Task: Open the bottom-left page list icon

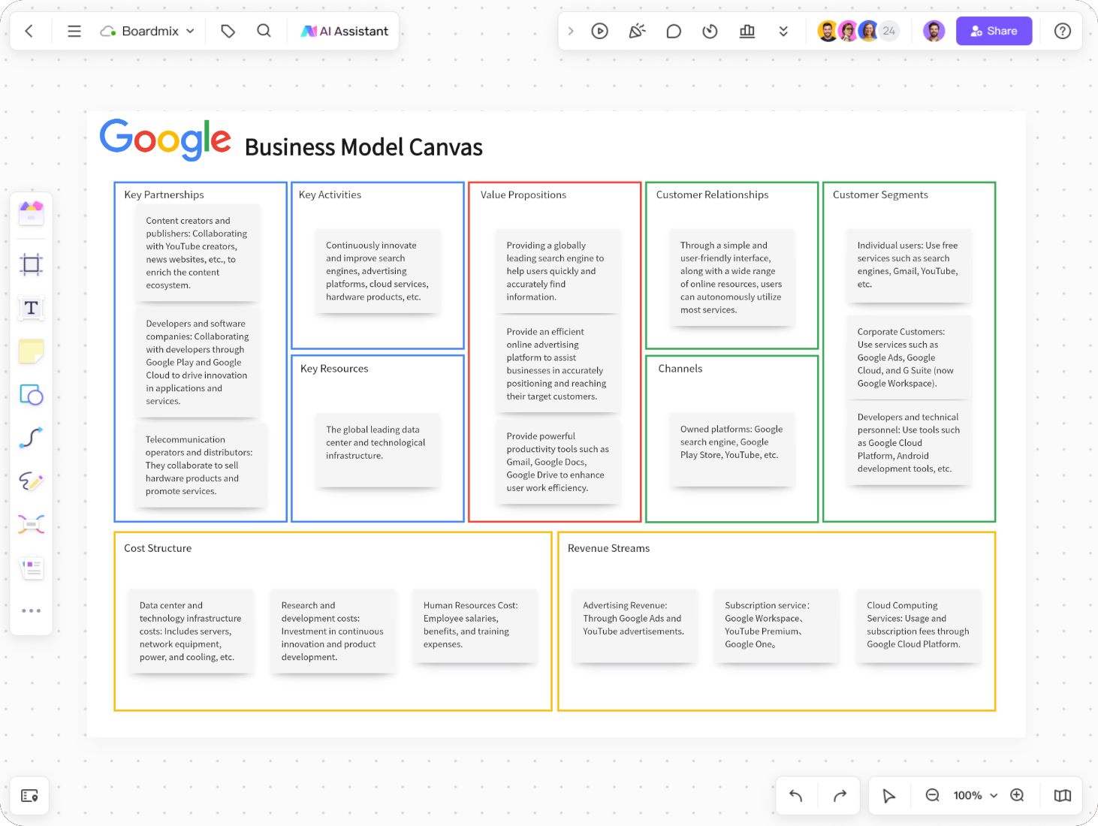Action: click(30, 795)
